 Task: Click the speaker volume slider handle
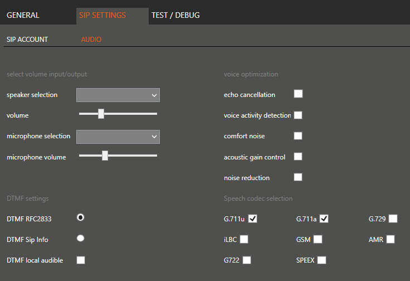pos(101,114)
